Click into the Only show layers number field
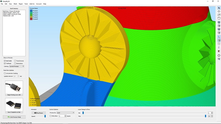Screen dimensions: 221x124 62,116
